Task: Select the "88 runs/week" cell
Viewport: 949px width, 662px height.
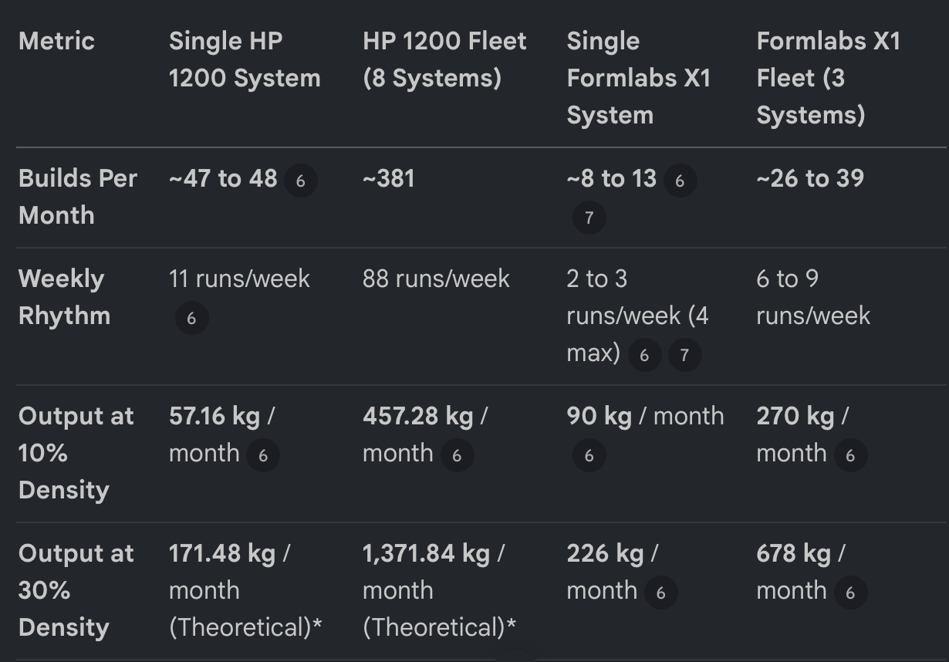Action: (436, 279)
